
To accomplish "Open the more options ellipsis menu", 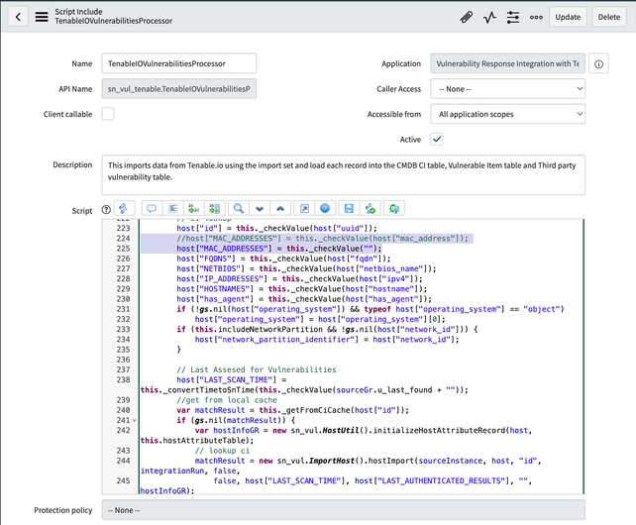I will point(536,17).
